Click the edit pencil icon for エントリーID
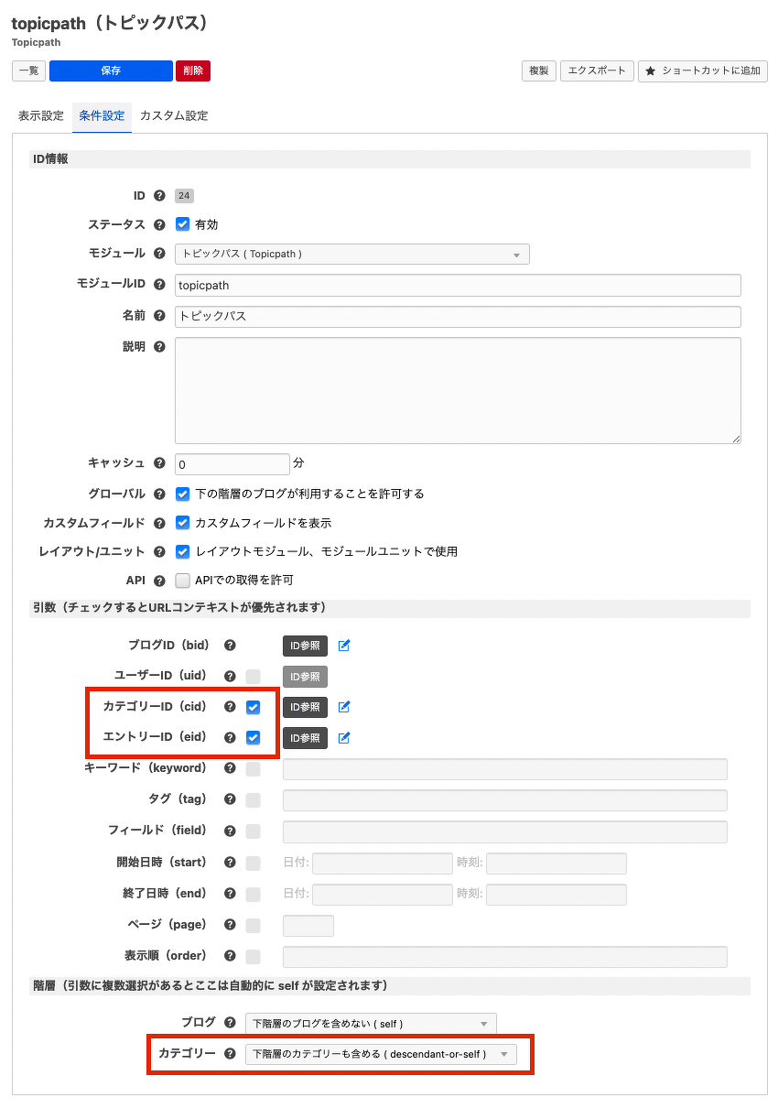Screen dimensions: 778x1108 pyautogui.click(x=344, y=738)
